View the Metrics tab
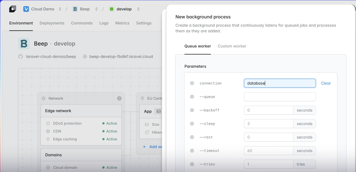The height and width of the screenshot is (172, 356). pos(122,23)
